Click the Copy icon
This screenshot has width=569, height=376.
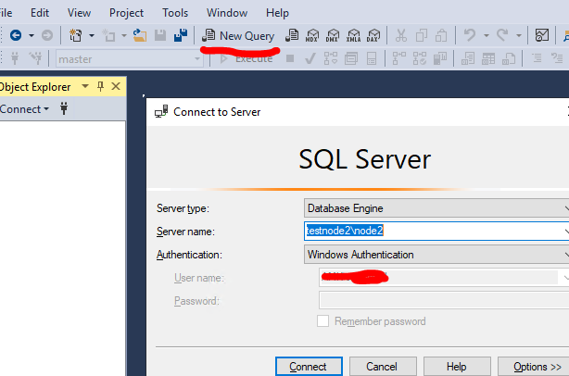click(422, 35)
